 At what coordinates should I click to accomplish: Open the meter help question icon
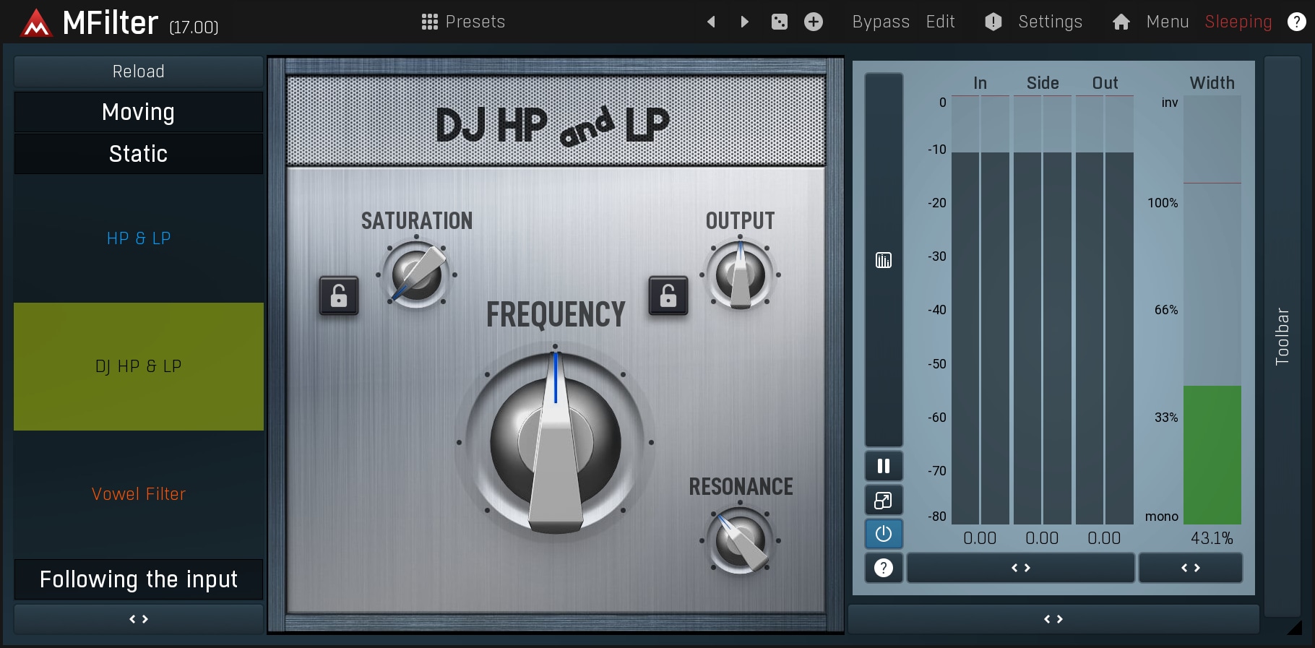tap(884, 568)
